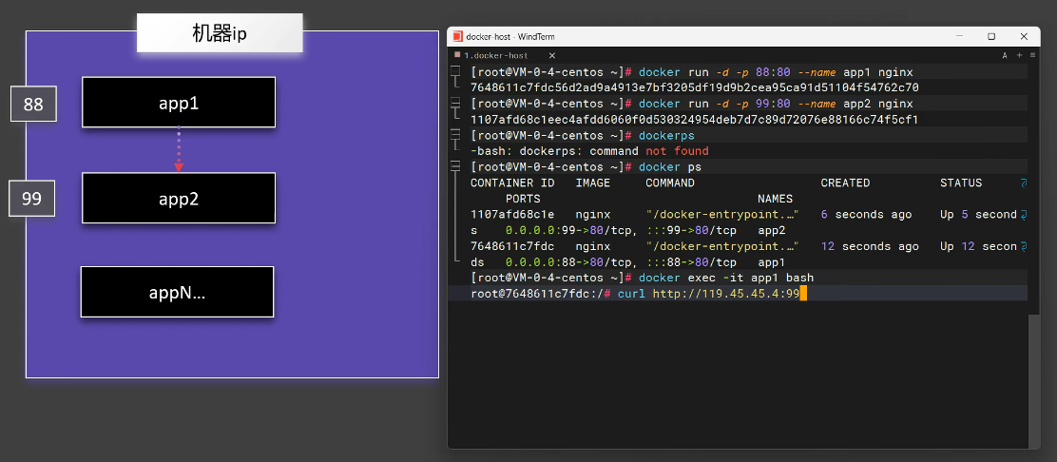Click the 'A' icon in tab bar
The image size is (1057, 462).
(x=1005, y=56)
